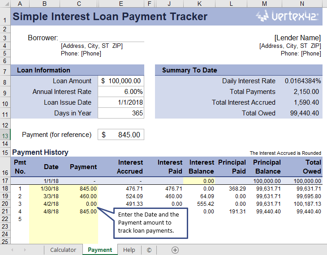Select the Loan Amount value cell
327x255 pixels.
pos(121,81)
